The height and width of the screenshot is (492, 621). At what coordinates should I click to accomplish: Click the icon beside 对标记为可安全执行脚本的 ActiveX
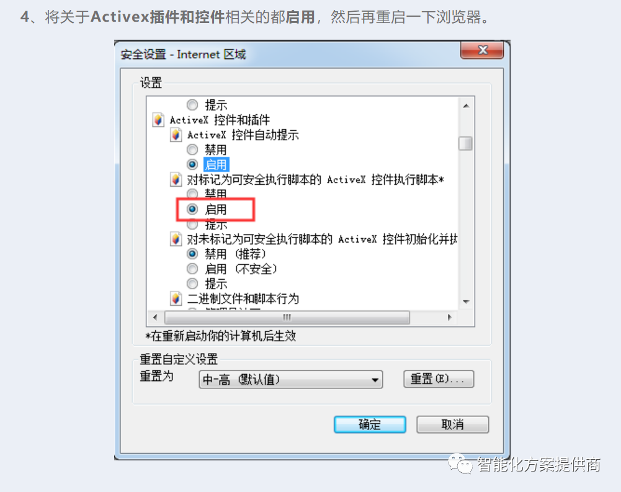176,179
